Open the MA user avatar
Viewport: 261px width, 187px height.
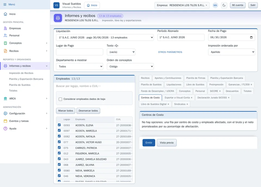pyautogui.click(x=215, y=5)
